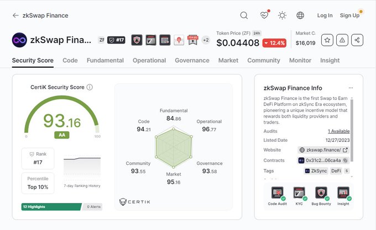Open the Security Score tab
The width and height of the screenshot is (376, 230).
(33, 61)
